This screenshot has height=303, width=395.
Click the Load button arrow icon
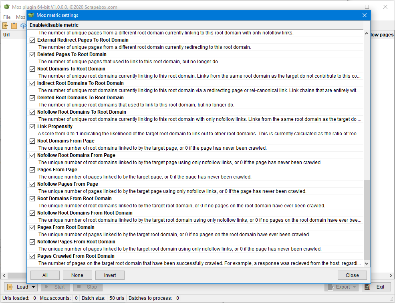click(10, 287)
